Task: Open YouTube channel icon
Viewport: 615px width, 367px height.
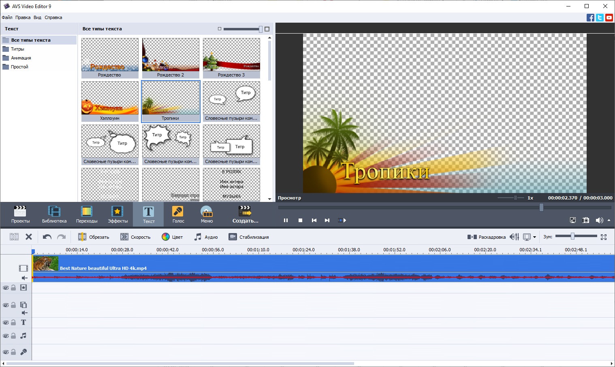Action: point(609,17)
